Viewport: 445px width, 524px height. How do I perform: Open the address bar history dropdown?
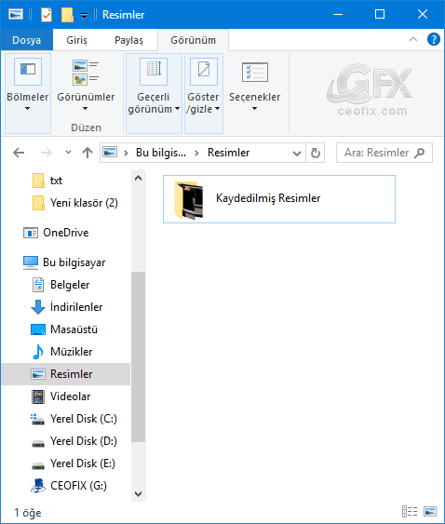click(296, 153)
